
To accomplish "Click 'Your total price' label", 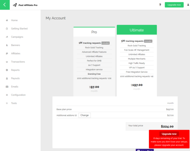I will (136, 126).
